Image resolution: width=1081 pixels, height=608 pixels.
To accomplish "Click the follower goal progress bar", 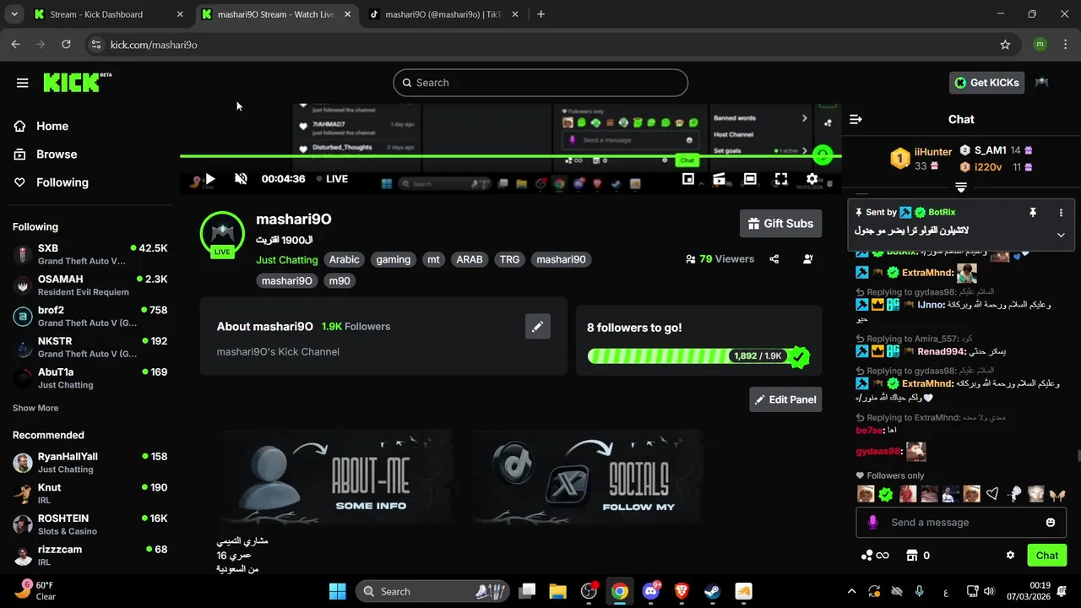I will pos(698,356).
